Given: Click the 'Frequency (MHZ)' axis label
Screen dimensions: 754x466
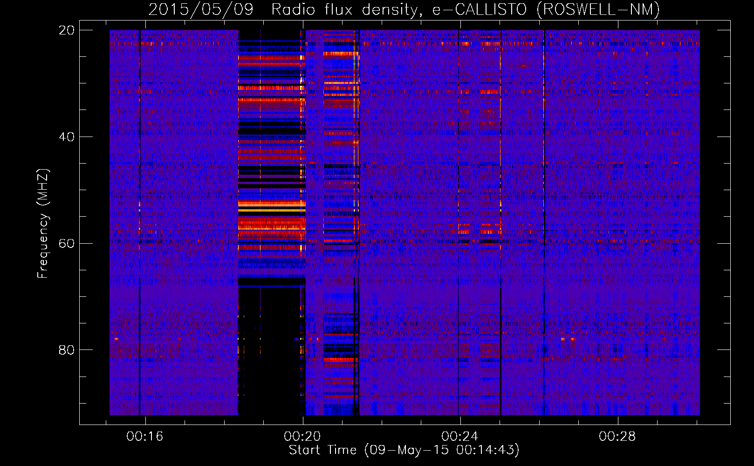Looking at the screenshot, I should tap(43, 224).
